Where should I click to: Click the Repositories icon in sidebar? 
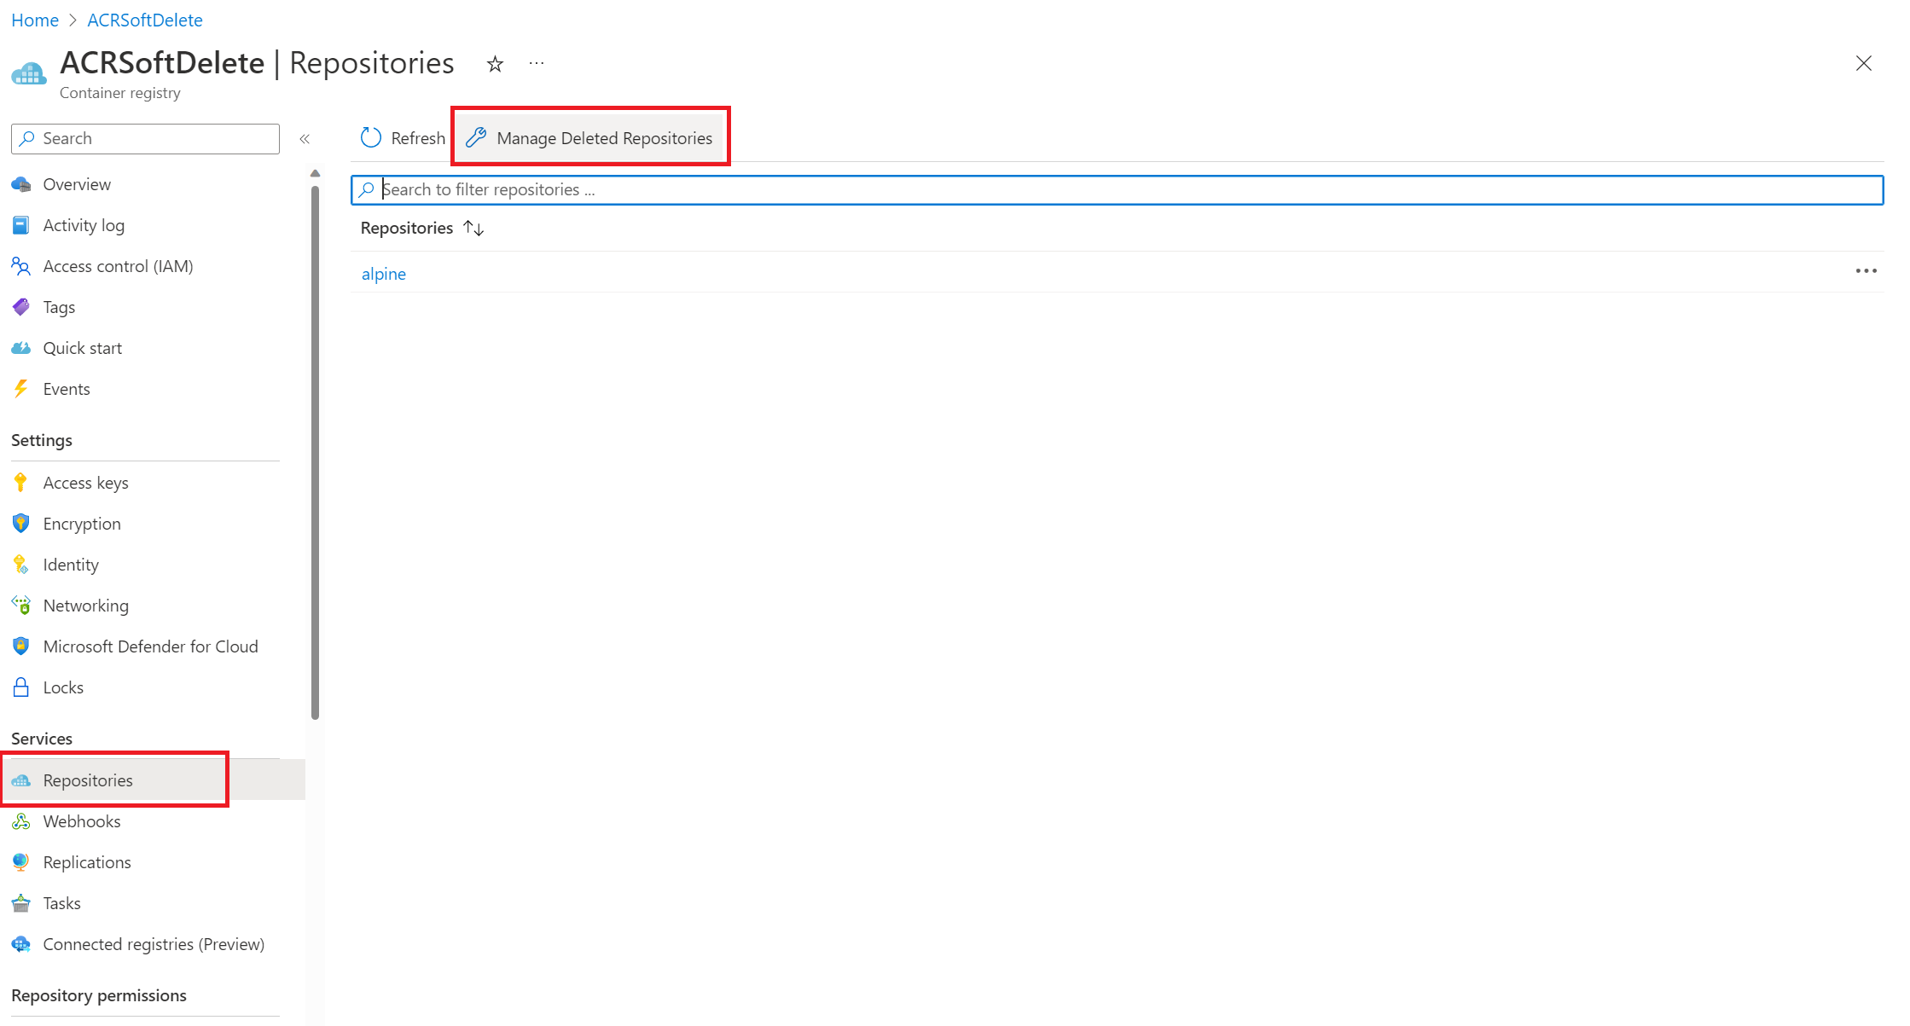pos(23,780)
